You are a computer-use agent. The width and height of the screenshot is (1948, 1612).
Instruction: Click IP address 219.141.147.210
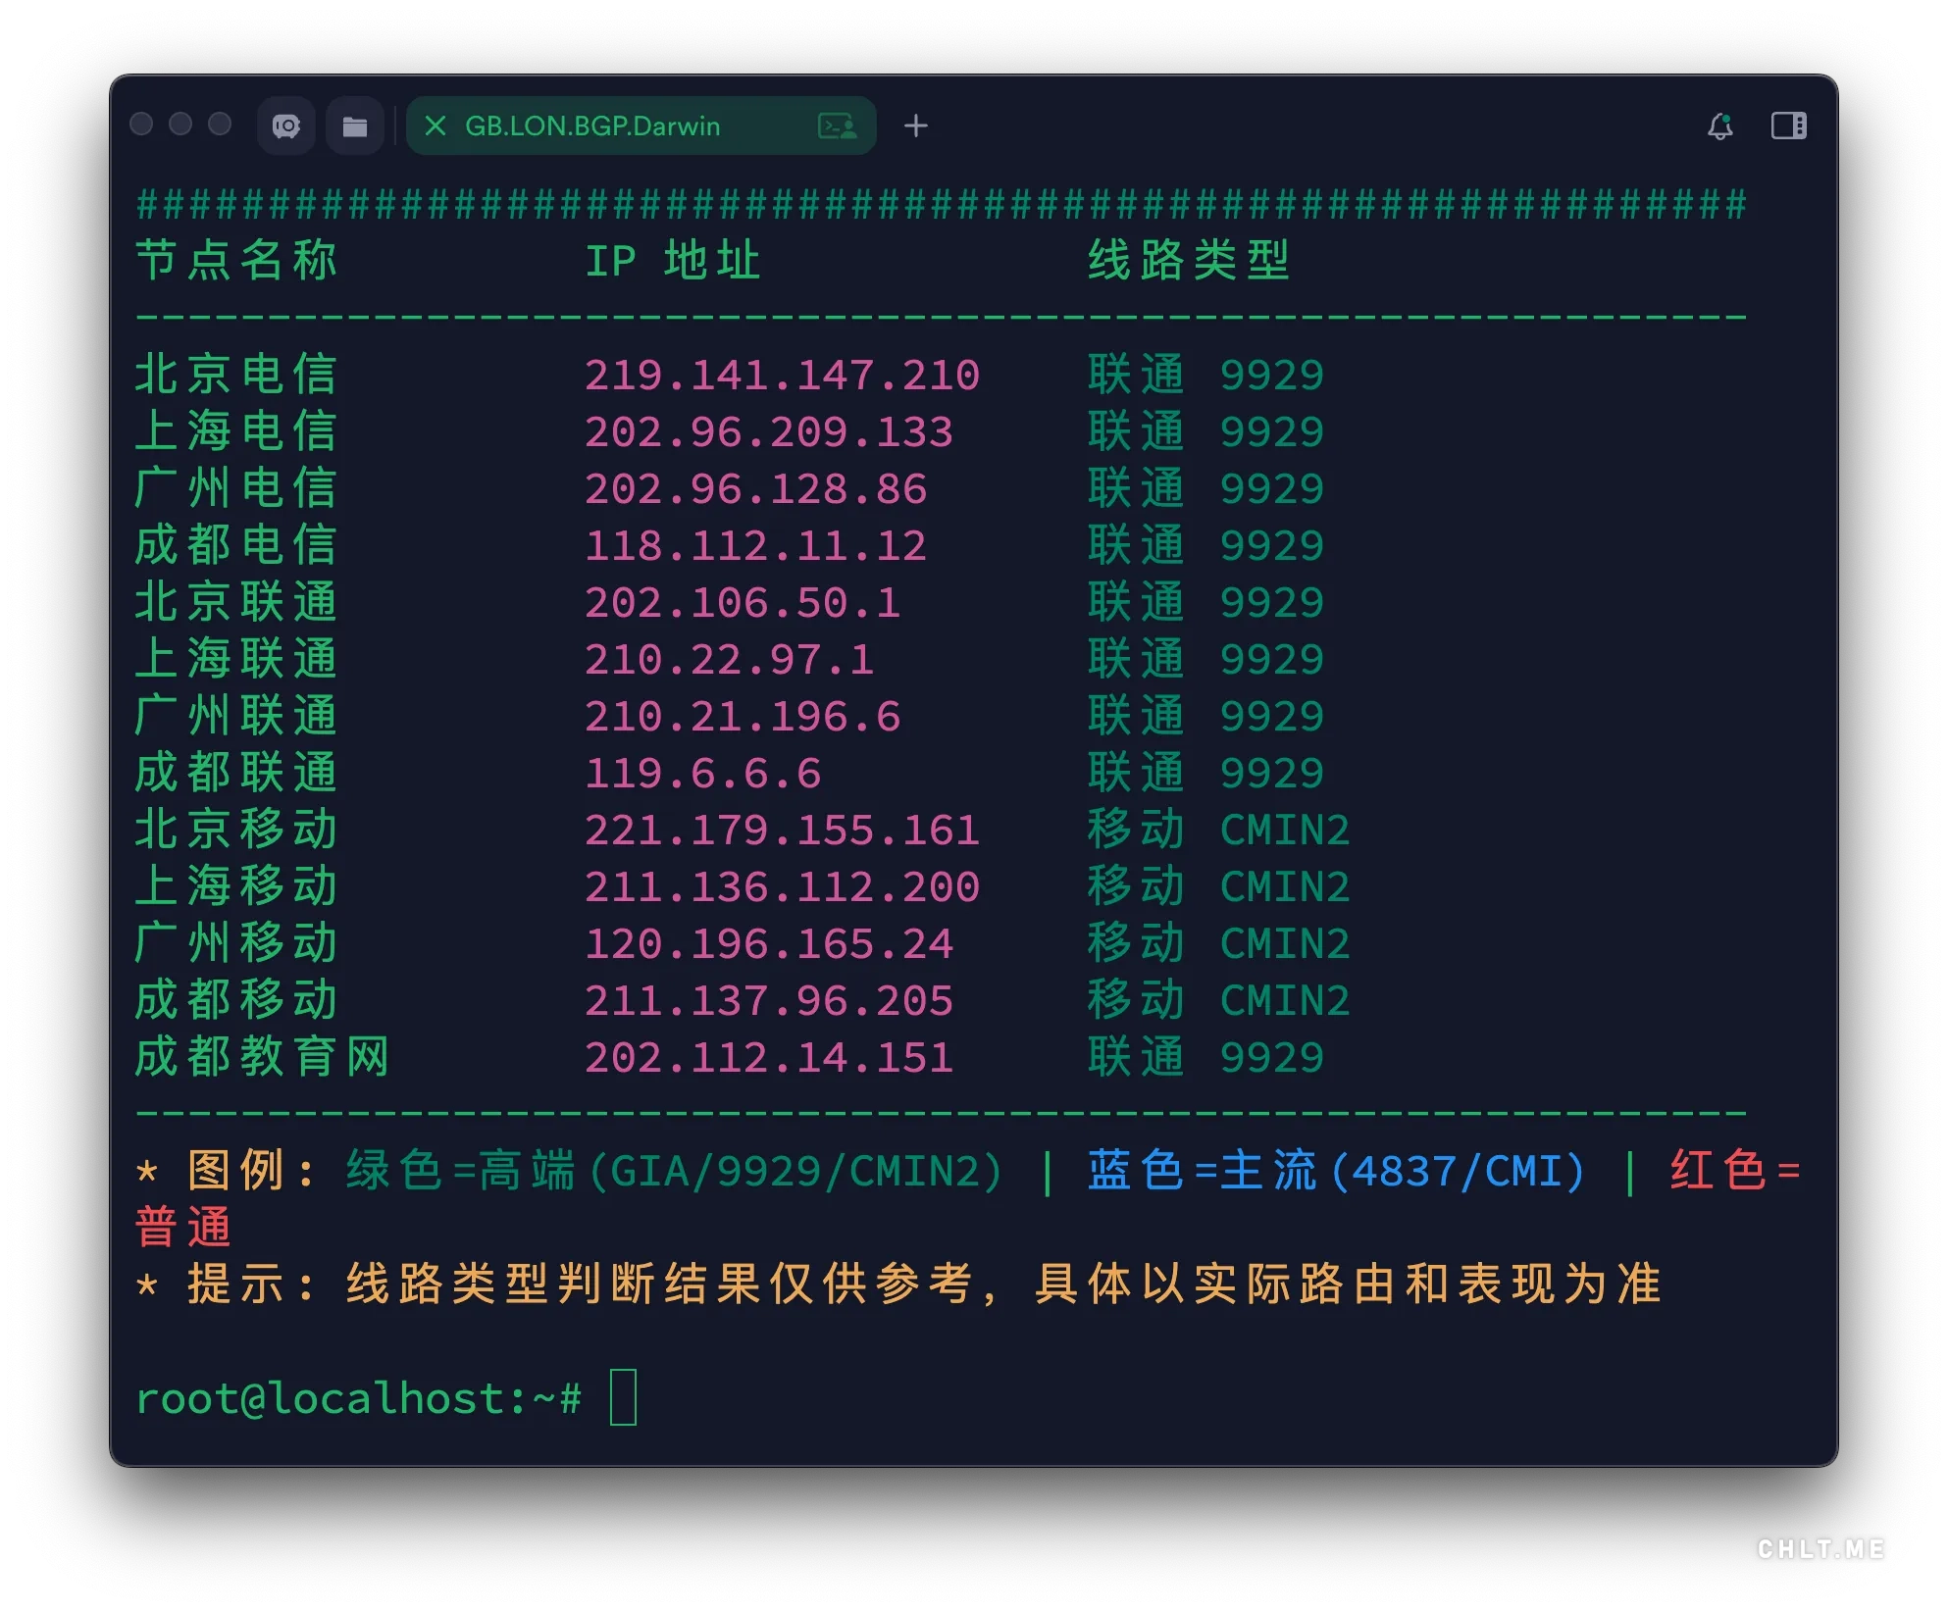(x=782, y=376)
